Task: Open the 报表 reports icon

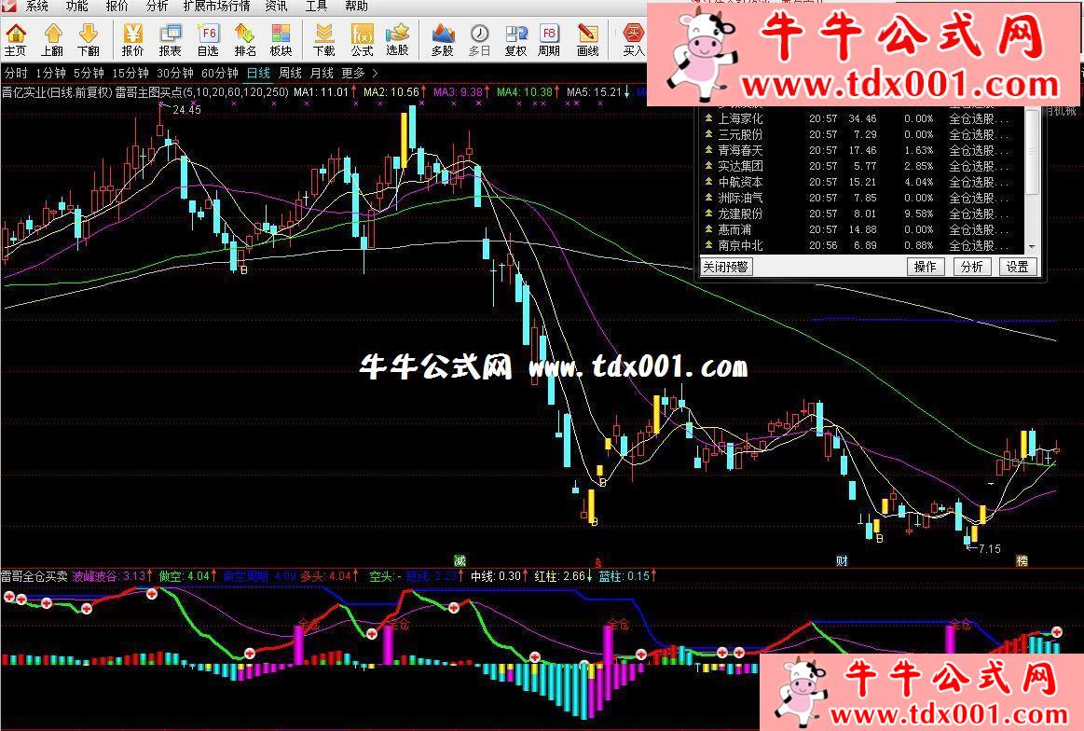Action: pyautogui.click(x=170, y=40)
